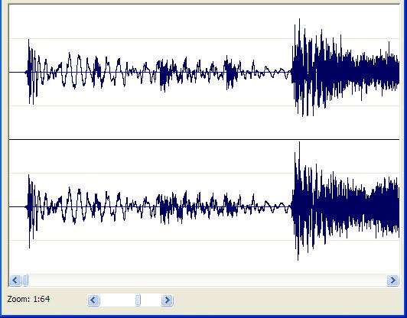Click the waveform scrollbar left arrow

(15, 280)
